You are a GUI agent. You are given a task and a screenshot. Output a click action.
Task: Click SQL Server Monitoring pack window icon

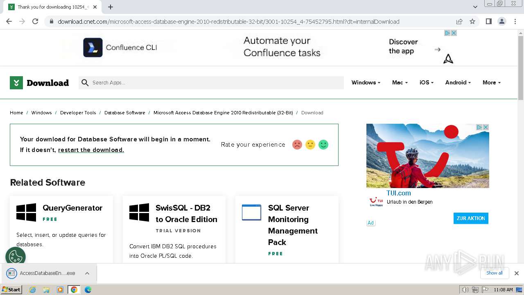pyautogui.click(x=251, y=213)
